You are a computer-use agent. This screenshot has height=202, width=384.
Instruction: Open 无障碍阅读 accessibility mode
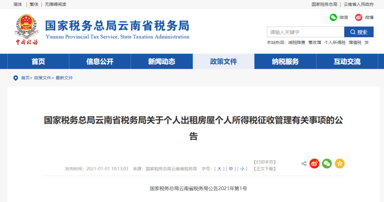55,4
